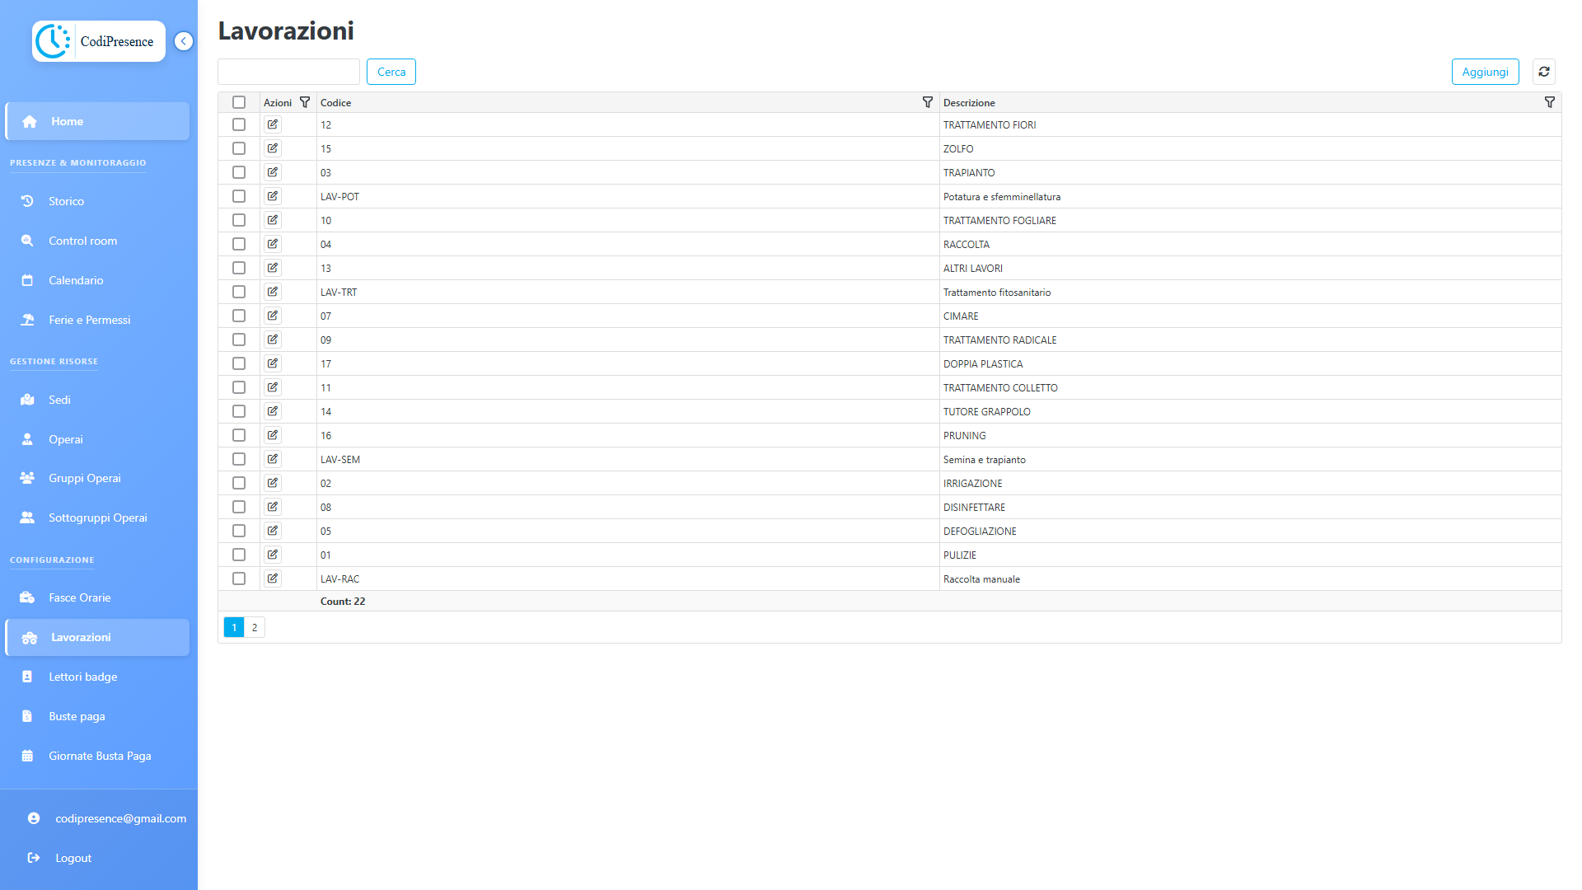Focus the search text field
Image resolution: width=1582 pixels, height=890 pixels.
[x=288, y=72]
